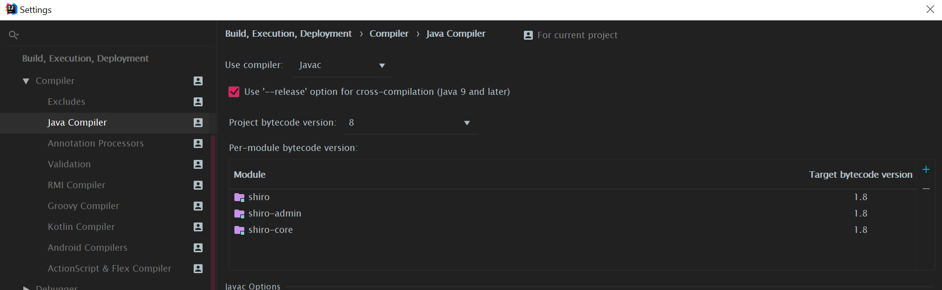Image resolution: width=942 pixels, height=290 pixels.
Task: Click the shiro-core module folder icon
Action: [239, 230]
